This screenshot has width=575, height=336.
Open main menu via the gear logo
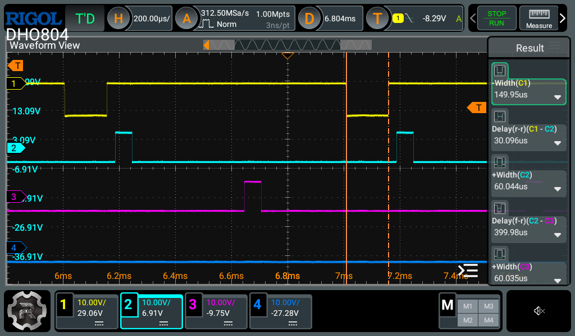pyautogui.click(x=27, y=312)
